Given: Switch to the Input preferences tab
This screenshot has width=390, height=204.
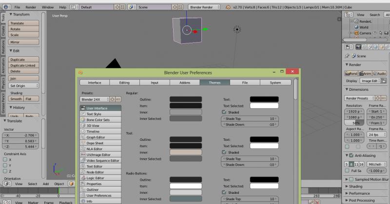Looking at the screenshot, I should [x=155, y=83].
